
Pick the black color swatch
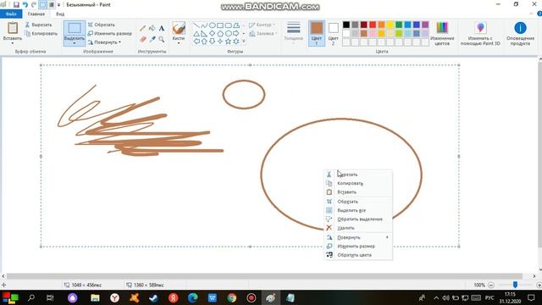346,25
